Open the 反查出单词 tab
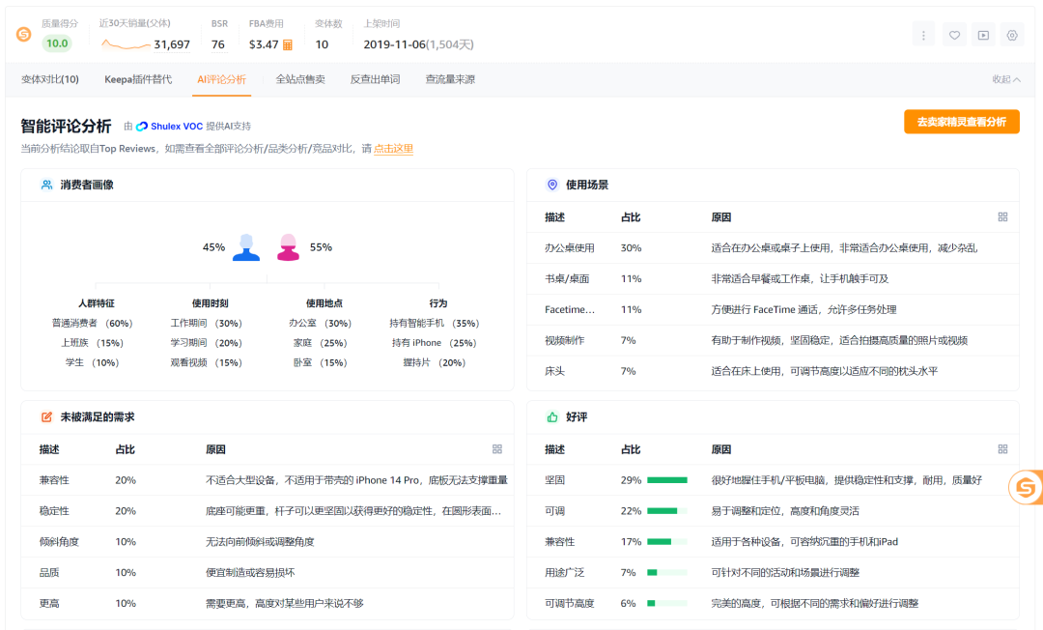Viewport: 1043px width, 630px height. point(375,79)
